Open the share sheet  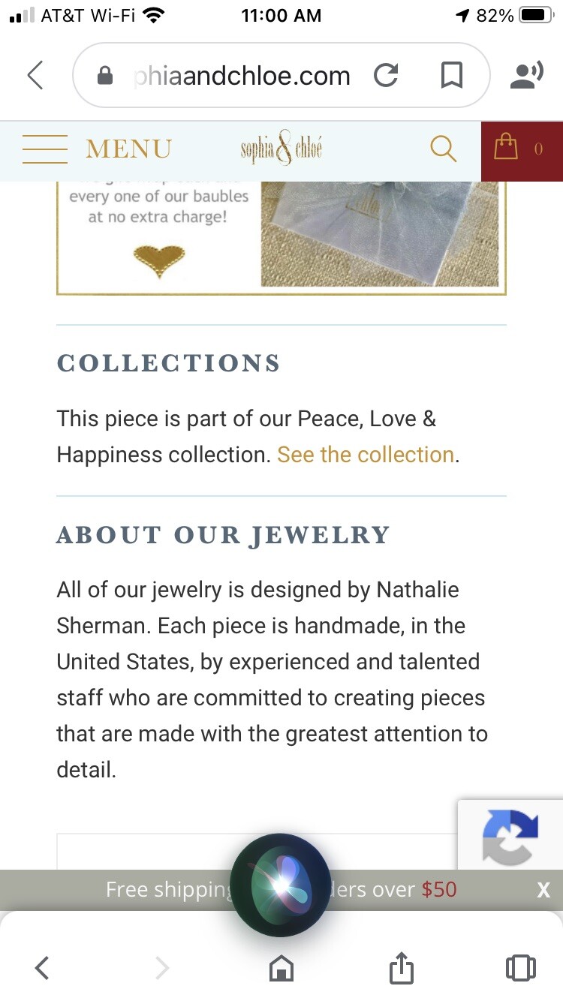401,967
